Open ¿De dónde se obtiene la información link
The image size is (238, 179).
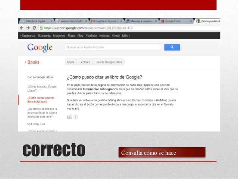(x=42, y=113)
